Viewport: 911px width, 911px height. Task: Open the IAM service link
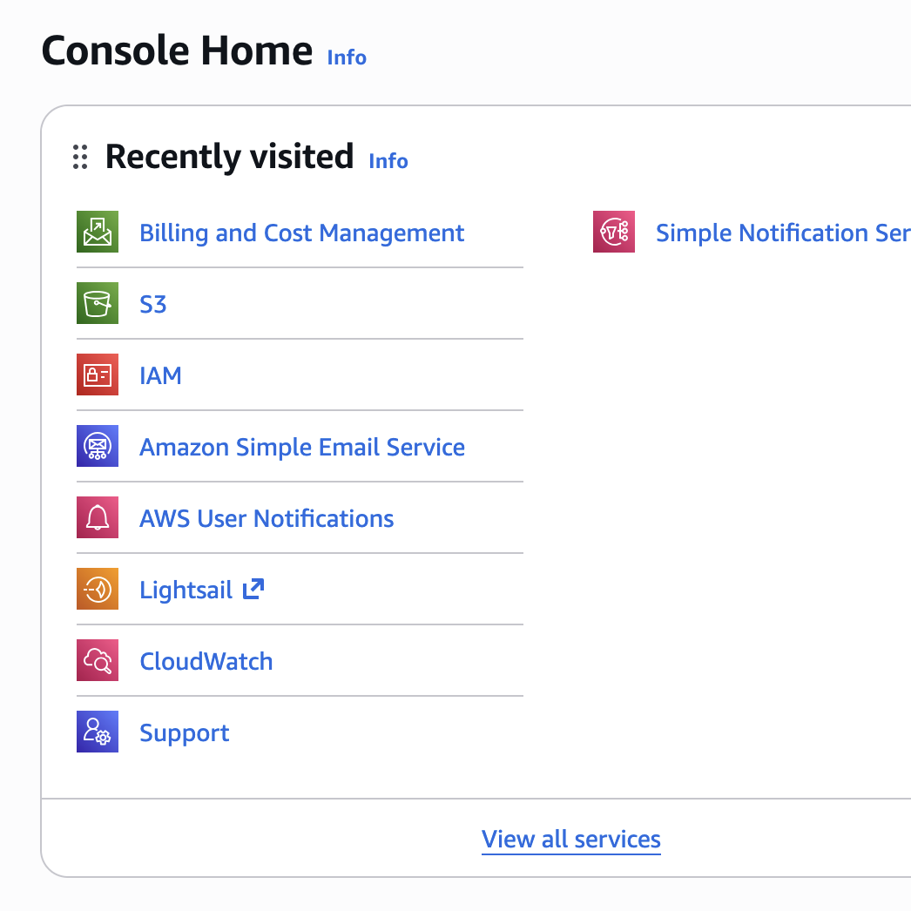coord(160,376)
